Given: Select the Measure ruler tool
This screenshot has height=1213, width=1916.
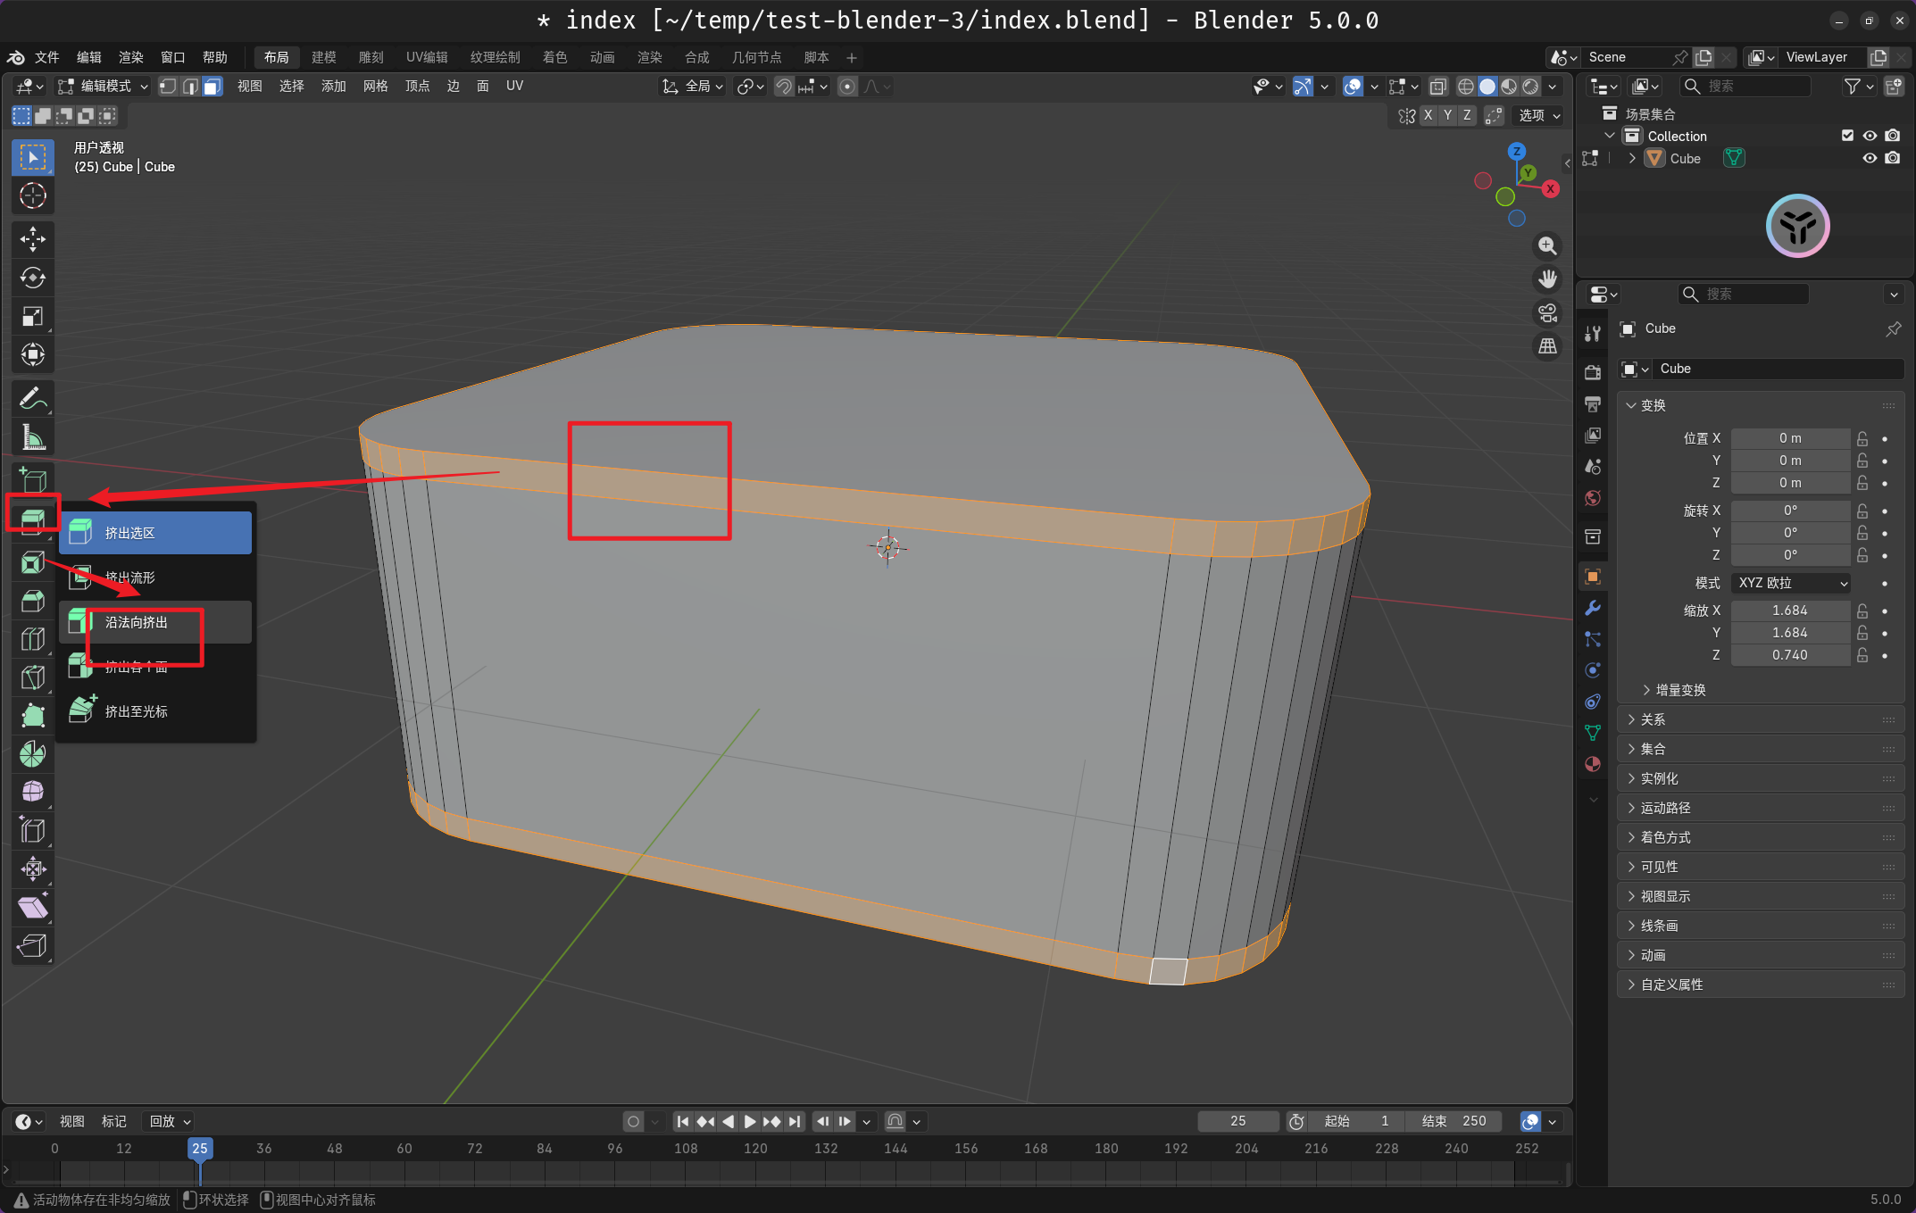Looking at the screenshot, I should [33, 437].
